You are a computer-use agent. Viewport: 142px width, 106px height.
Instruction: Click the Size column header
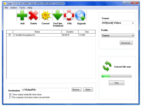[x=87, y=32]
